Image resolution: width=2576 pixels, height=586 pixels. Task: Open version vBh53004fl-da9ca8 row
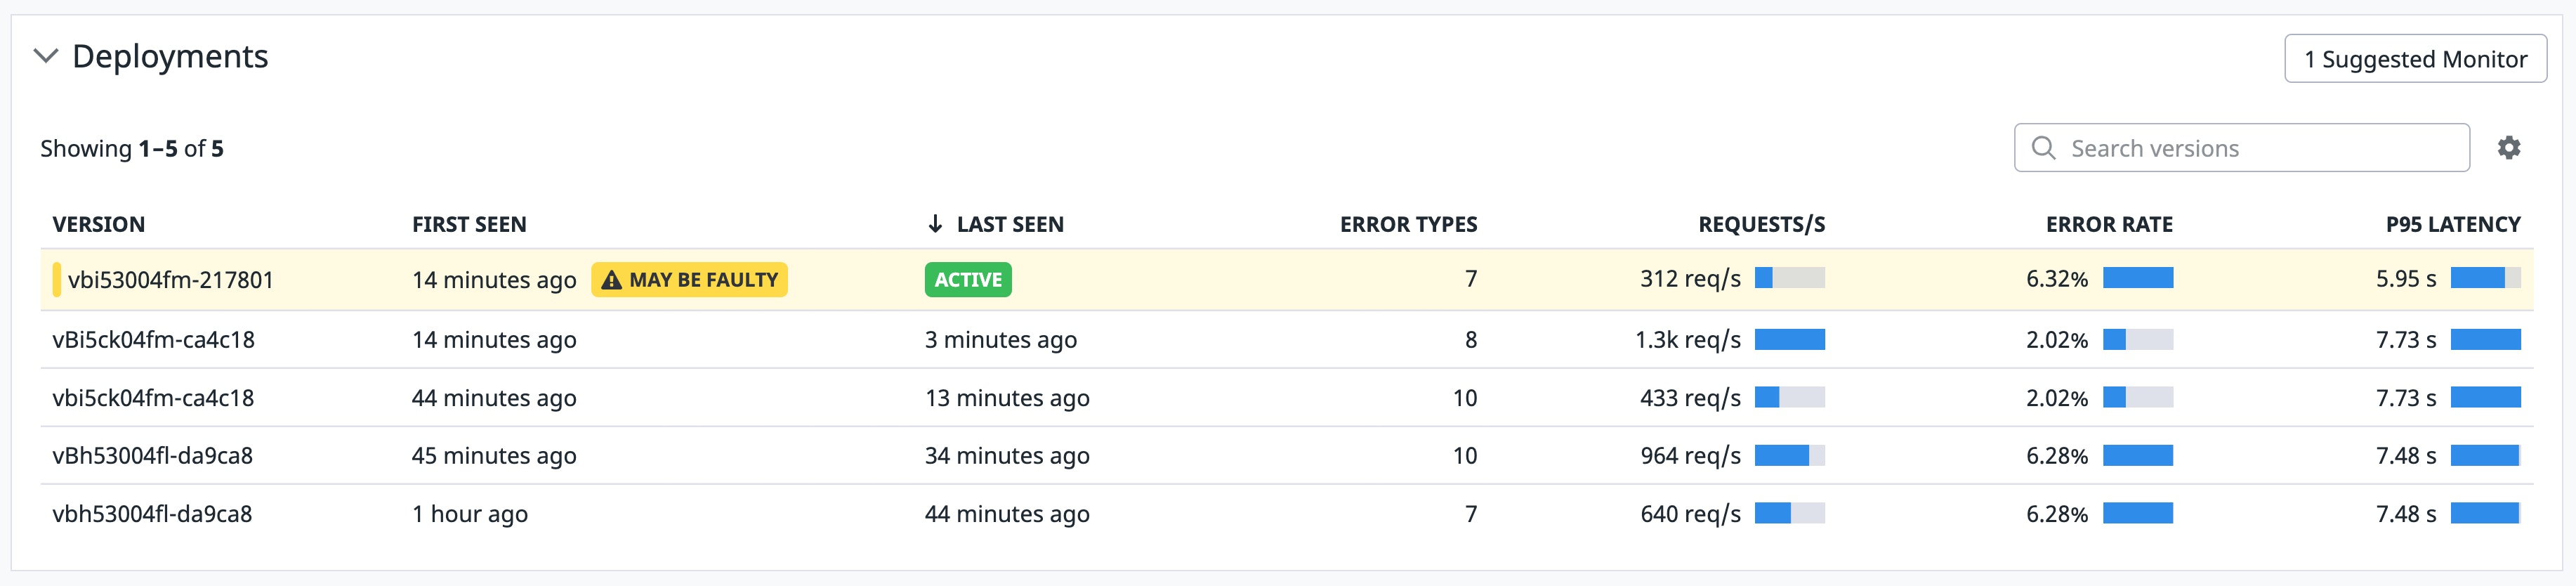[152, 456]
